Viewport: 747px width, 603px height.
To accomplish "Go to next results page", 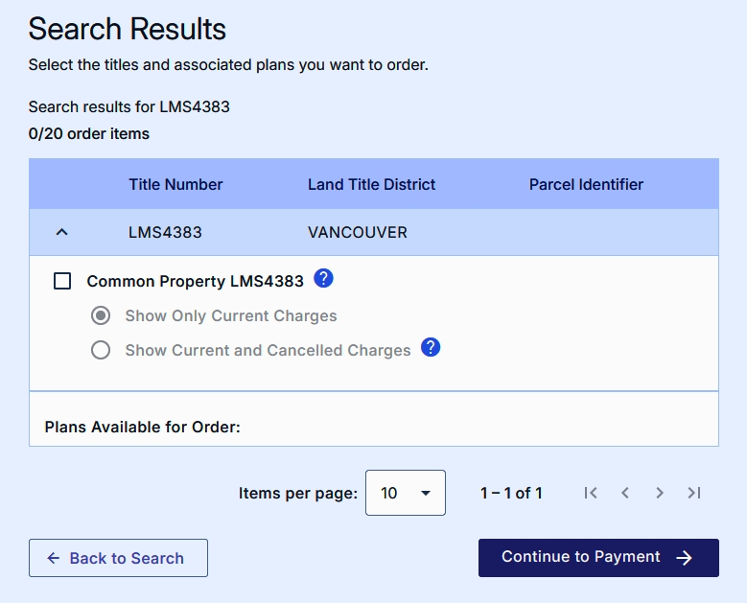I will coord(660,493).
